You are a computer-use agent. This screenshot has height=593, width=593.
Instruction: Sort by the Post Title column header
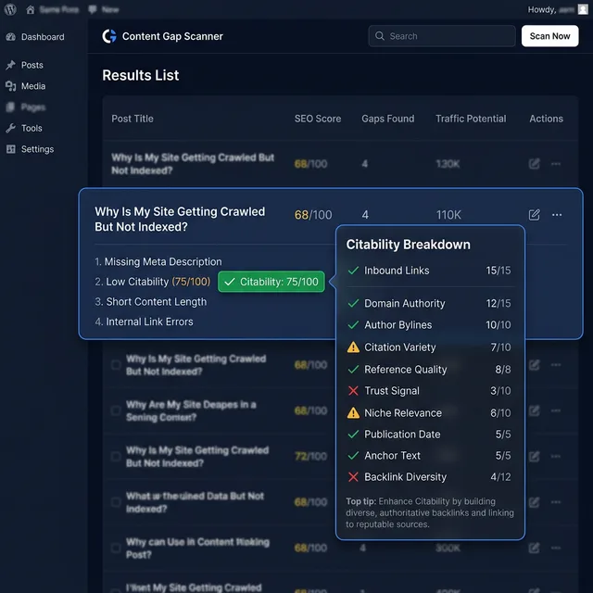click(x=132, y=119)
